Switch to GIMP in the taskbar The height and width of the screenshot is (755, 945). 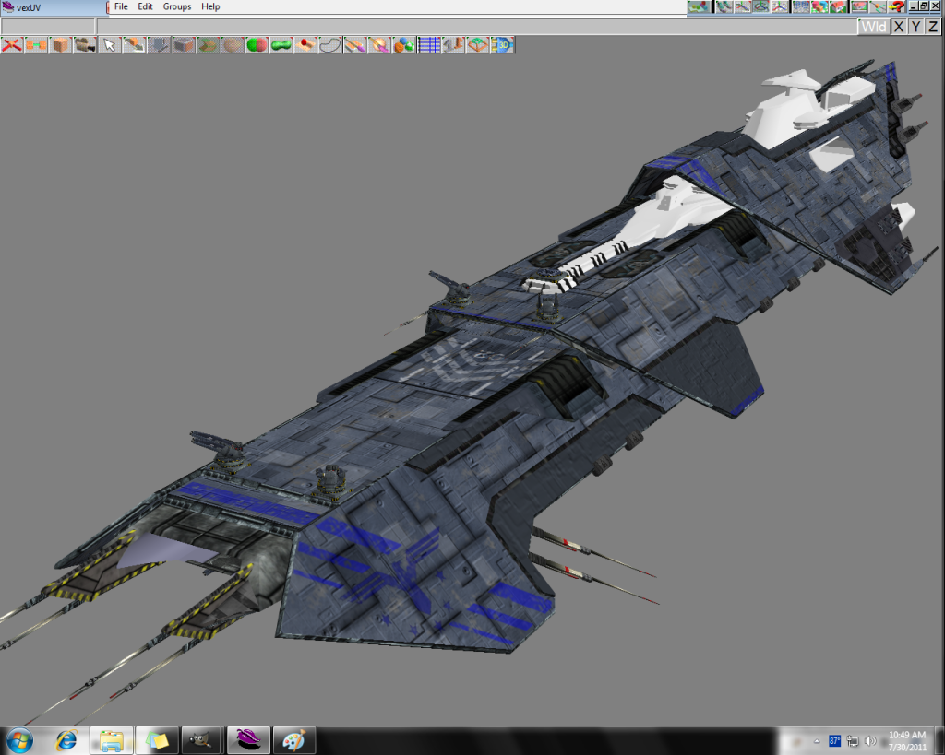(202, 740)
